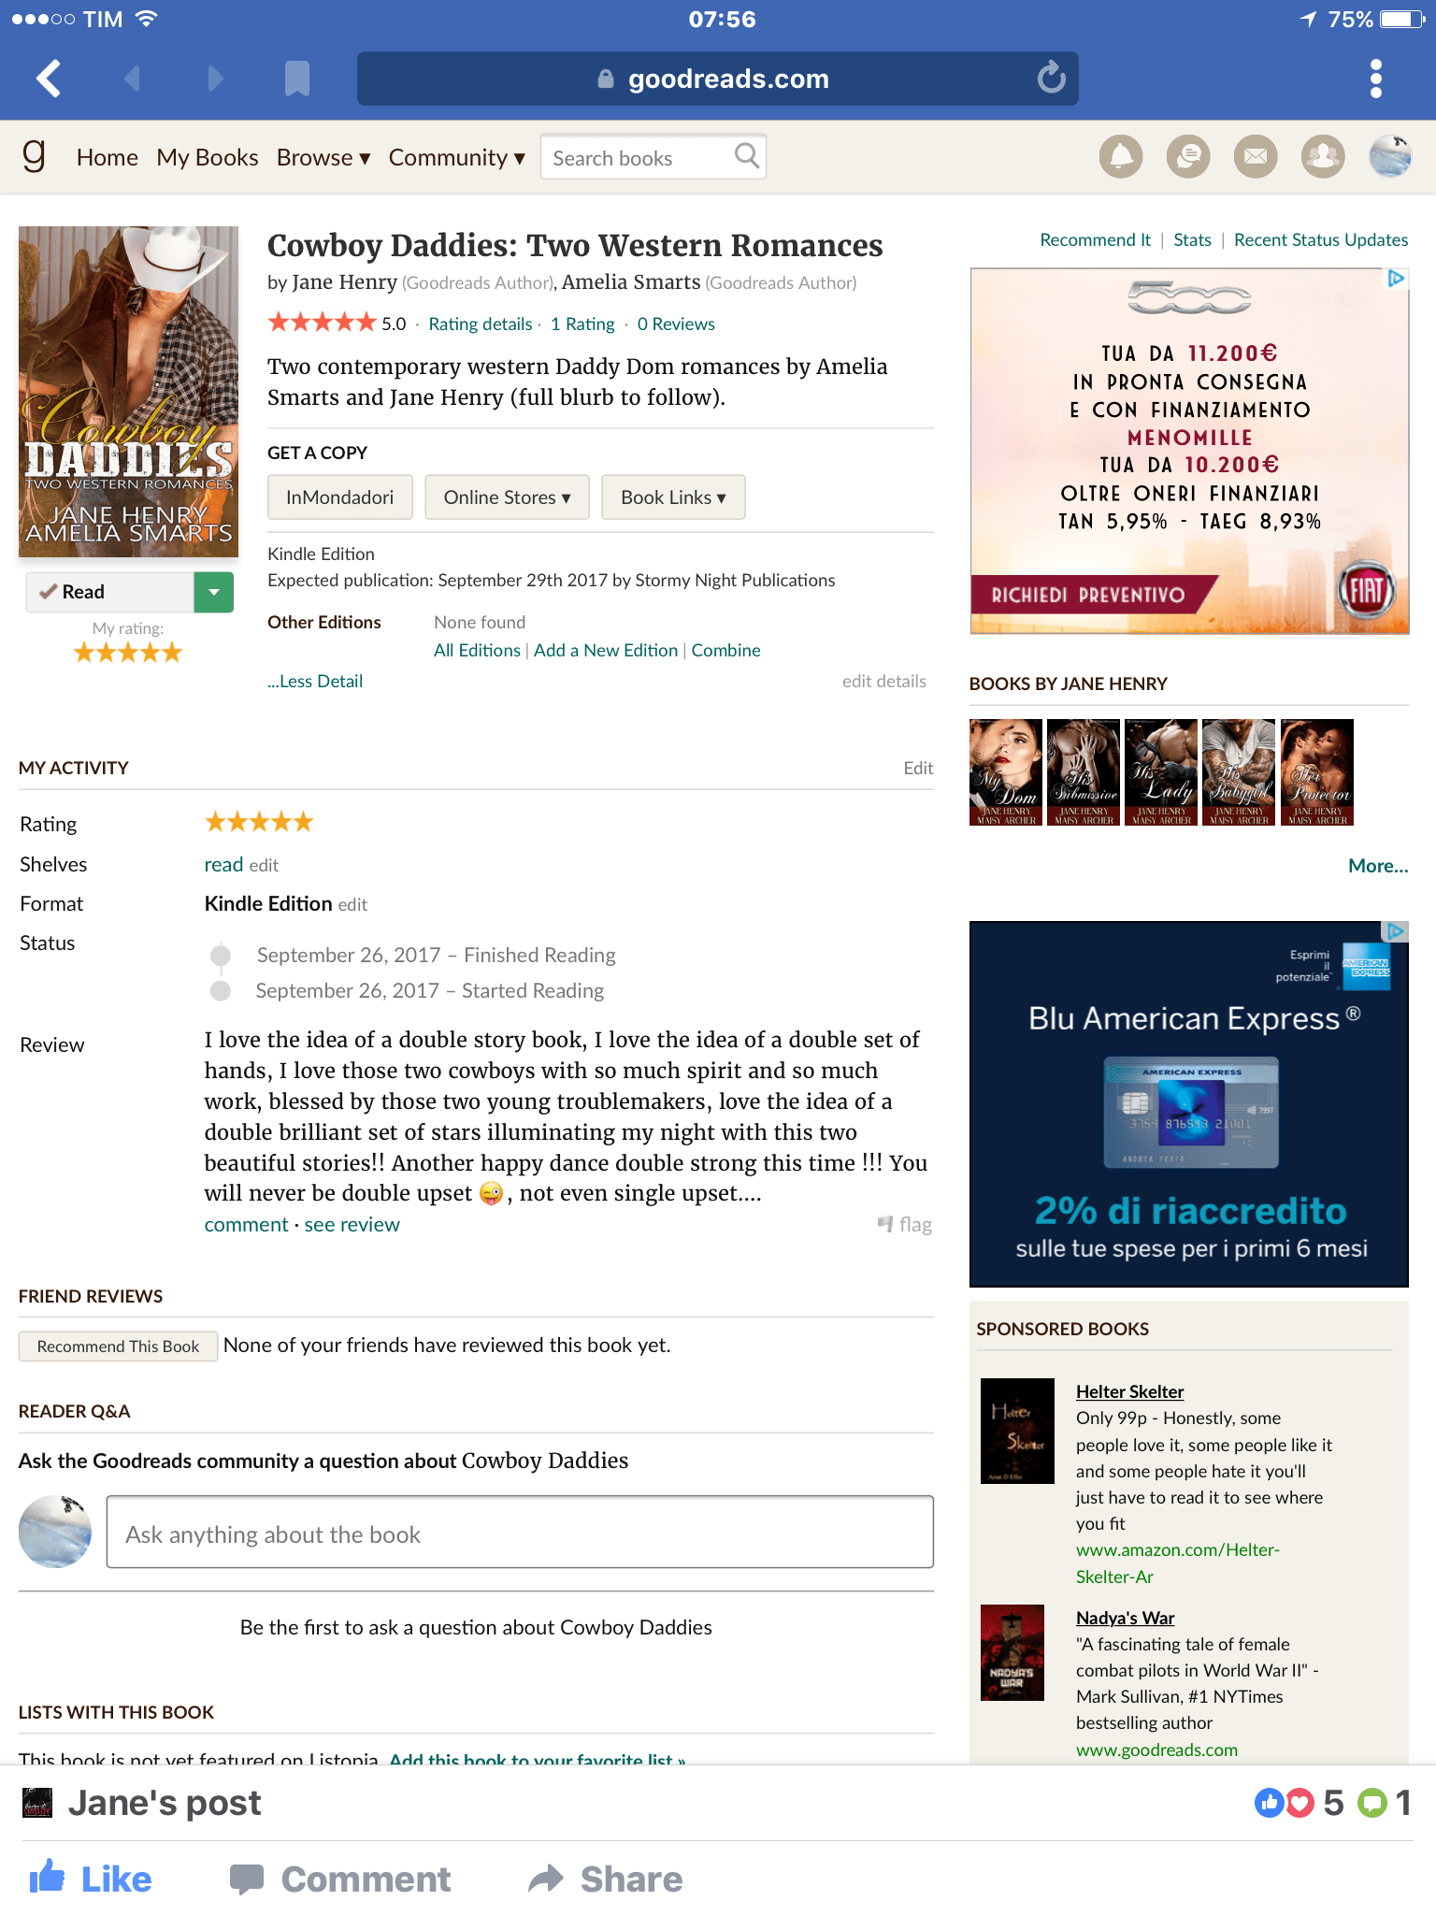1436x1915 pixels.
Task: Tap the Goodreads g logo
Action: [35, 155]
